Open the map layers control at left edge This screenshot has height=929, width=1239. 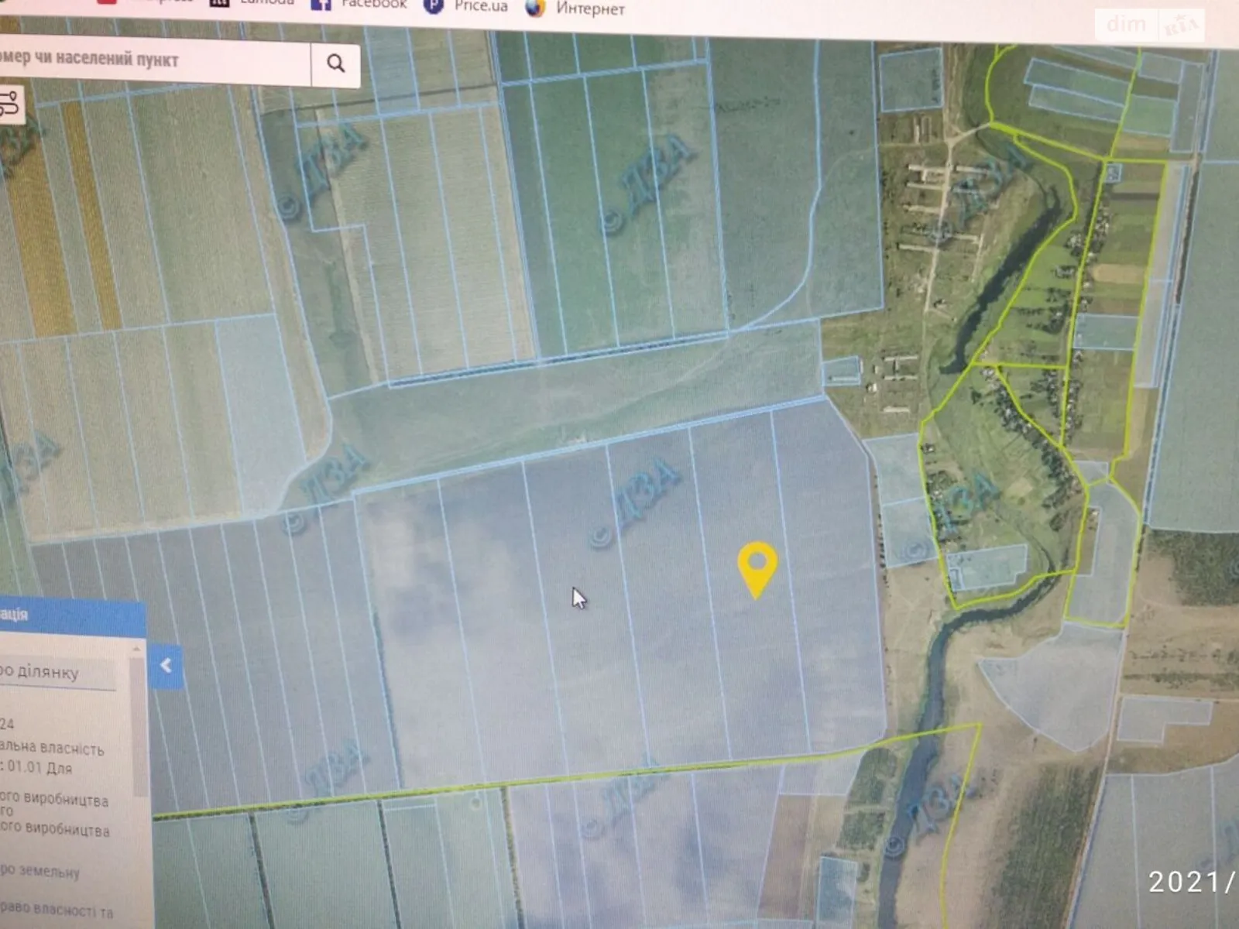[11, 105]
